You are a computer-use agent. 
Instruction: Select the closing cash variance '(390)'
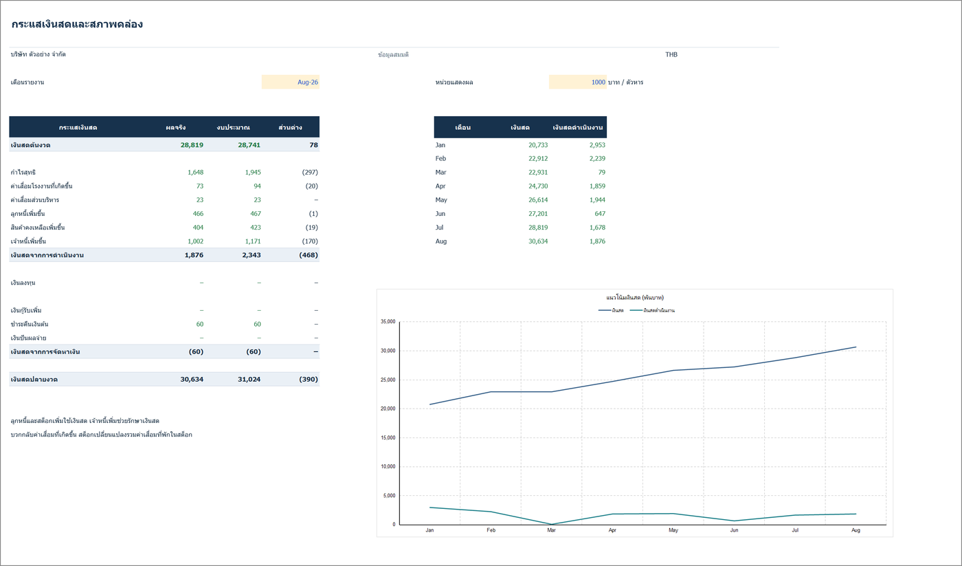point(309,380)
